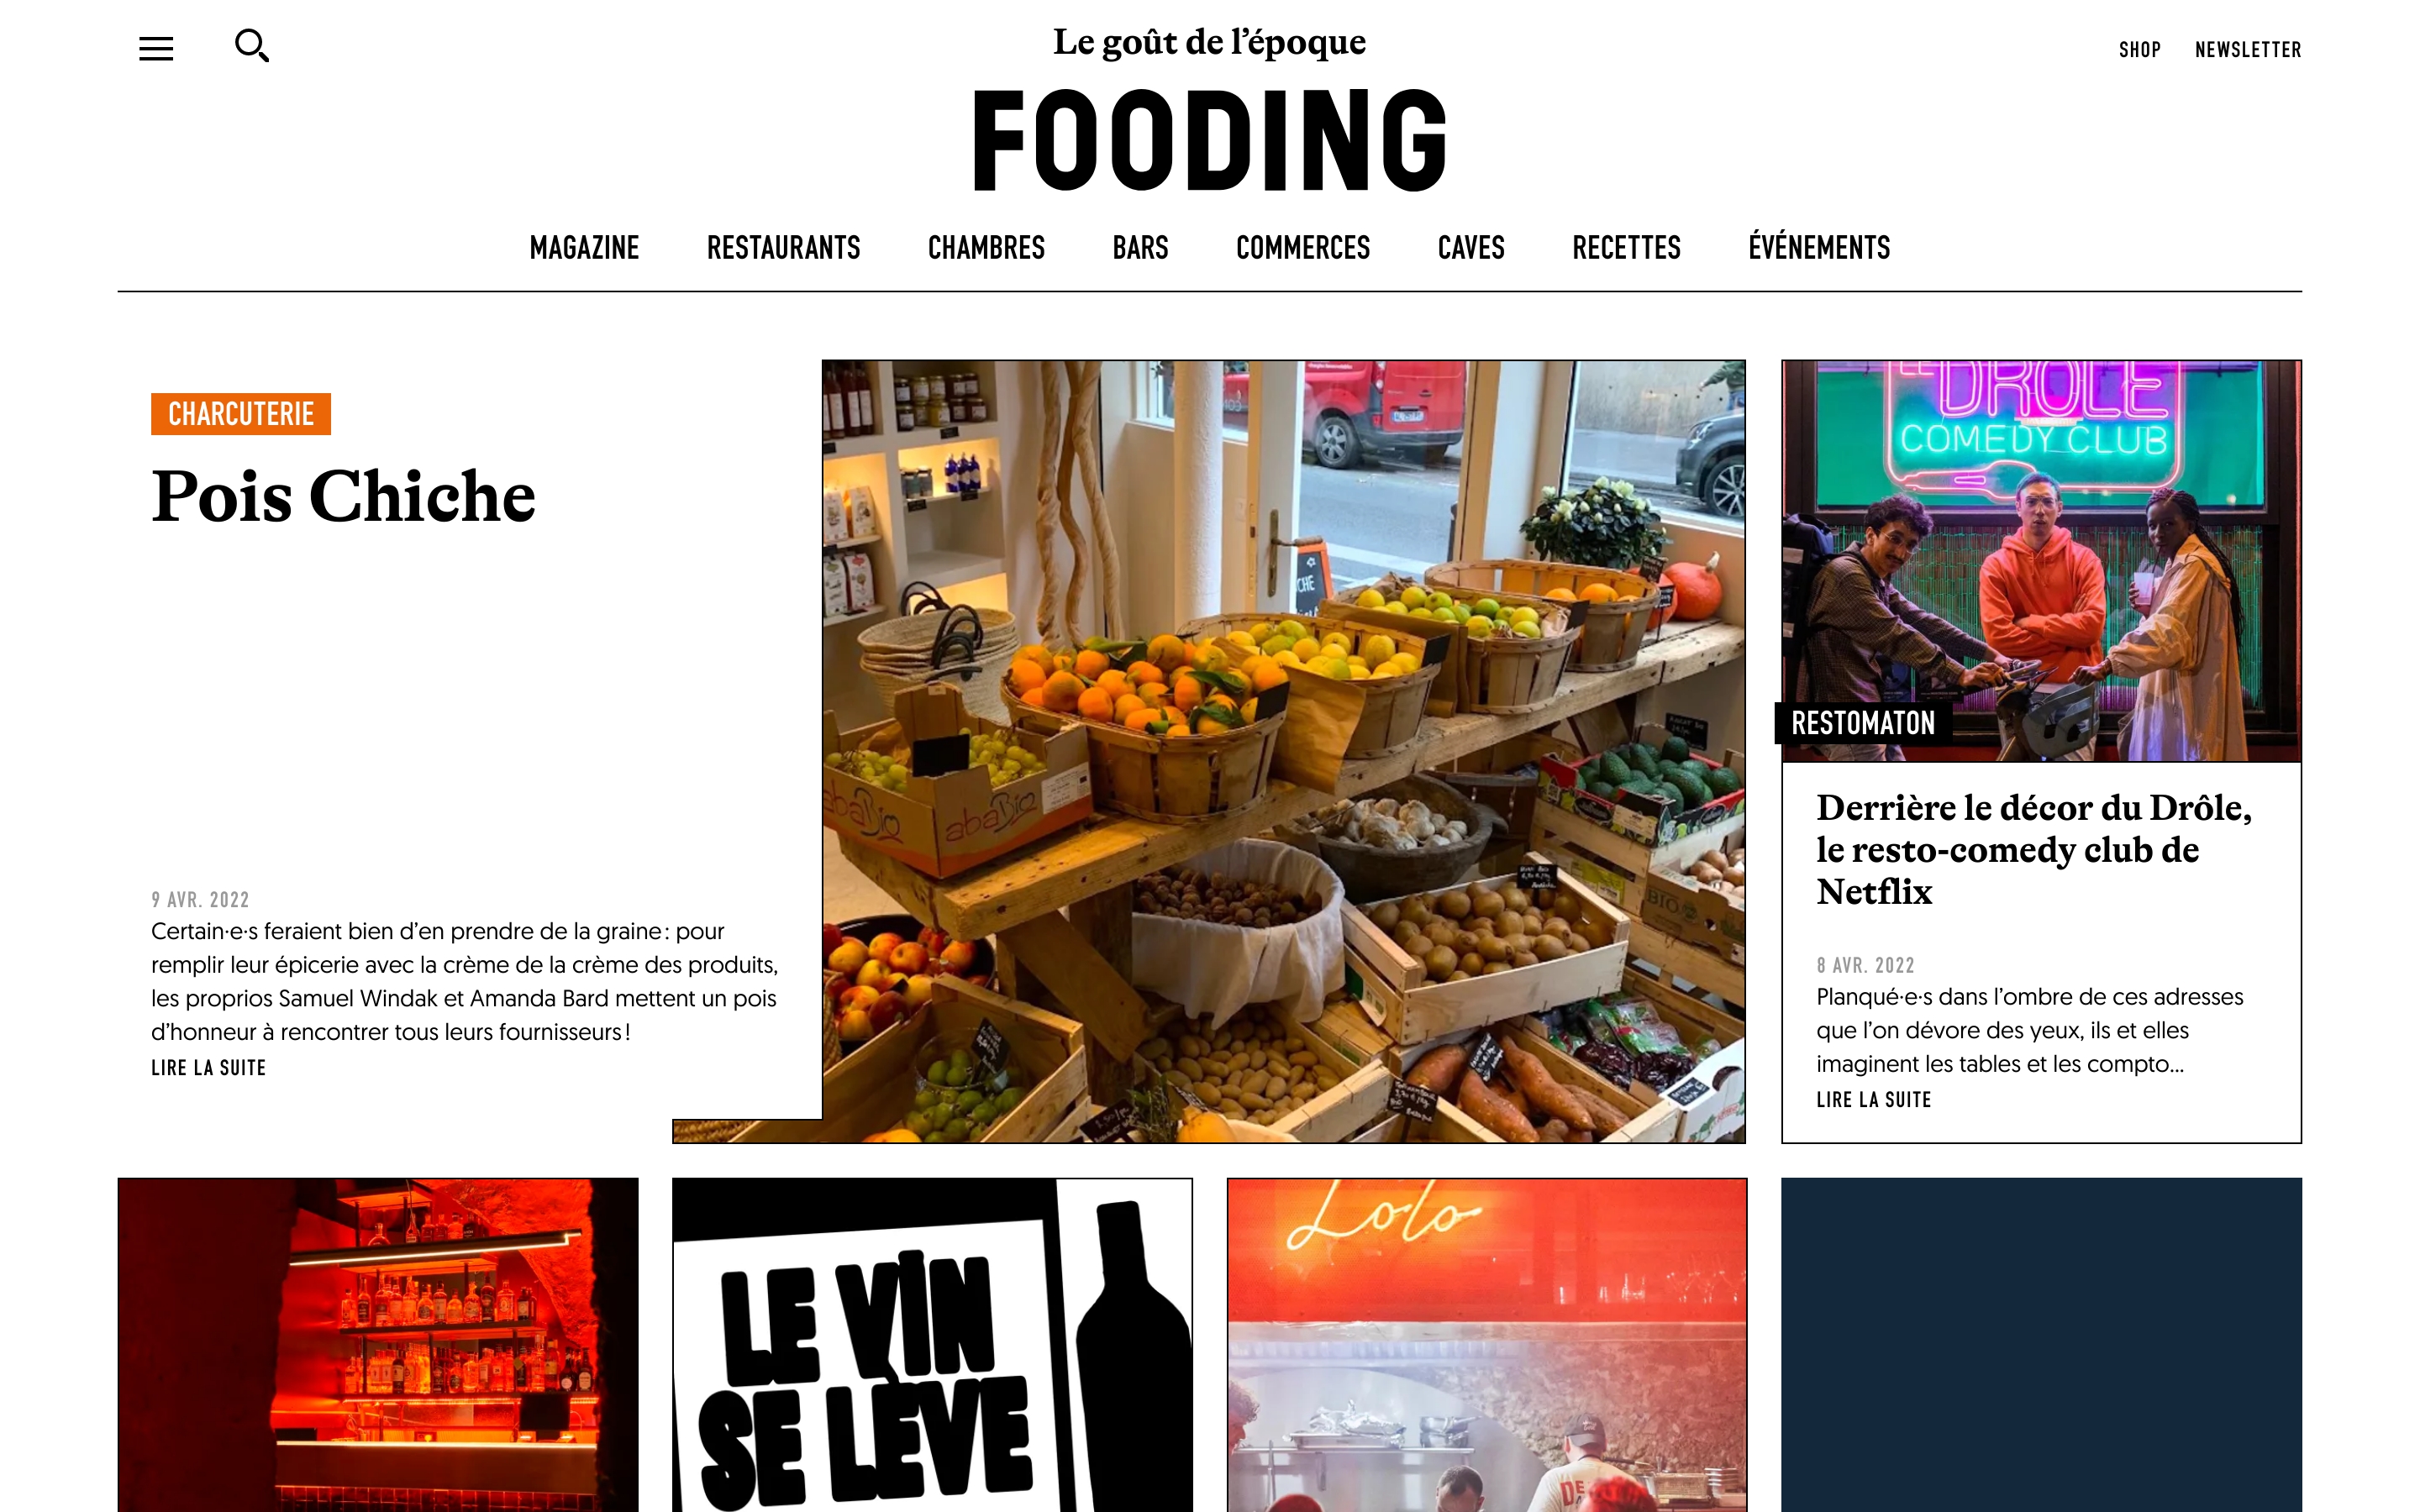Open the fruit stand featured photo

pyautogui.click(x=1283, y=751)
